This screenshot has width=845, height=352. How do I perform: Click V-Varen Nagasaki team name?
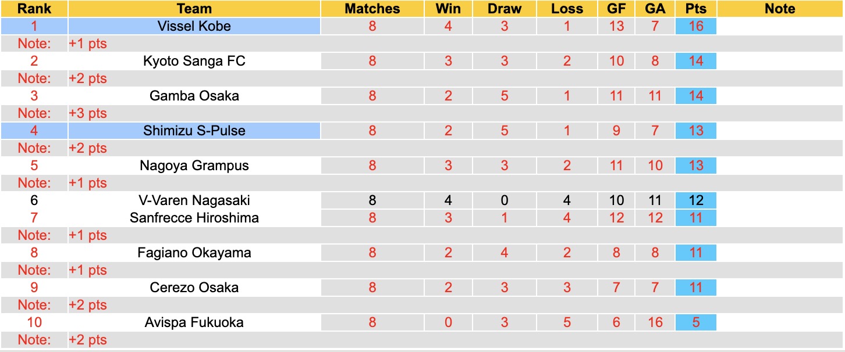(194, 200)
